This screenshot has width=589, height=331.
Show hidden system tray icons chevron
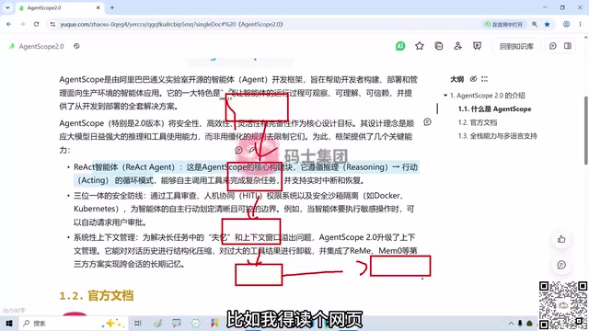tap(511, 323)
